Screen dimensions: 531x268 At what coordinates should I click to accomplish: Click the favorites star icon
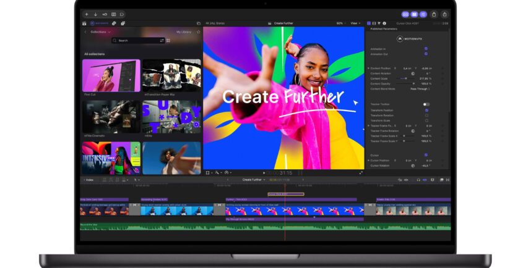pyautogui.click(x=199, y=32)
